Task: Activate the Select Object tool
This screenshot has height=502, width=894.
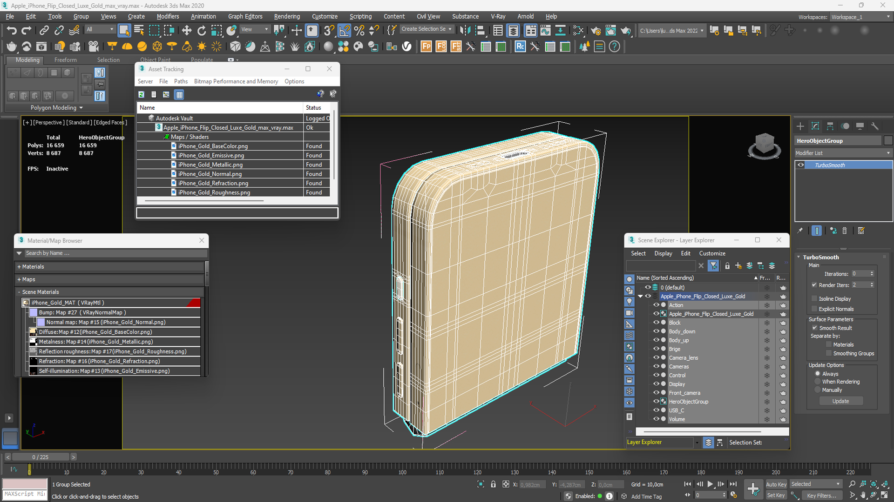Action: click(x=124, y=31)
